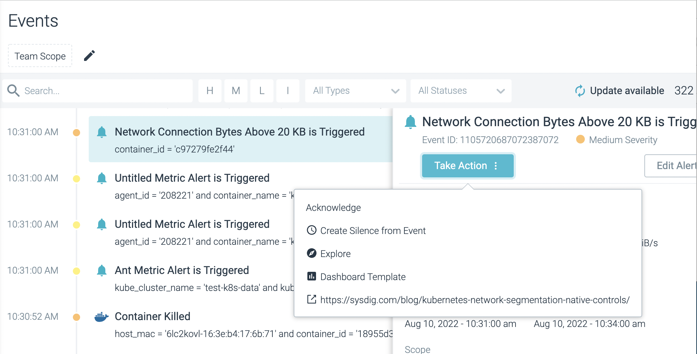Toggle the M medium severity filter
Viewport: 697px width, 354px height.
coord(236,90)
